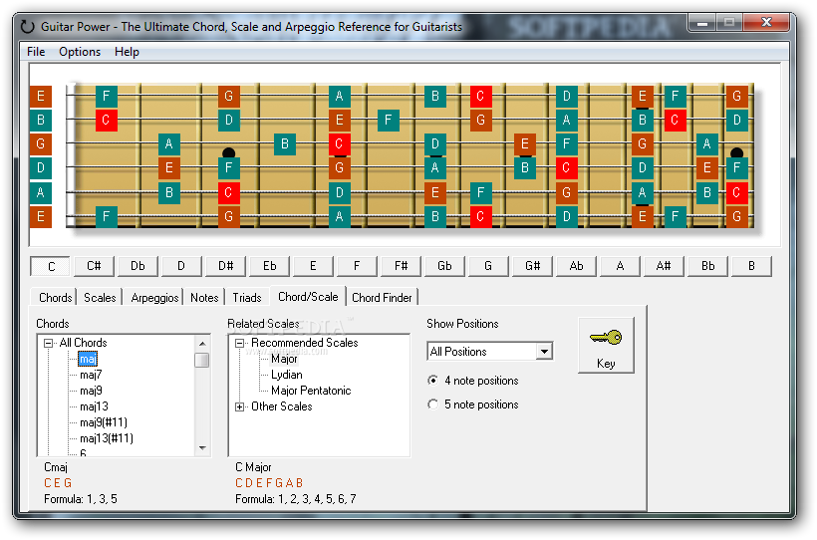817x540 pixels.
Task: Click open A string label
Action: (x=41, y=192)
